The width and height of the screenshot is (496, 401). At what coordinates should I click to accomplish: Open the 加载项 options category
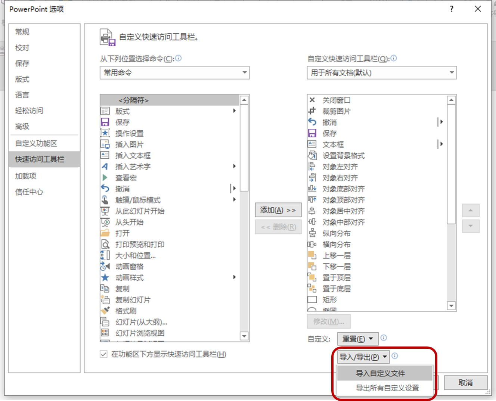click(x=44, y=176)
